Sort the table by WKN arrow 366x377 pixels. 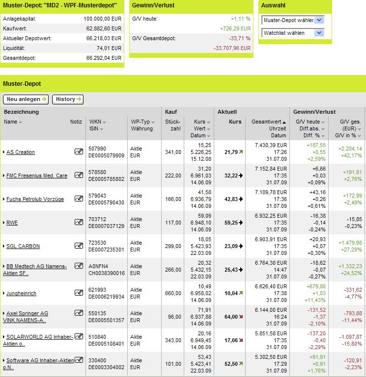click(x=104, y=123)
